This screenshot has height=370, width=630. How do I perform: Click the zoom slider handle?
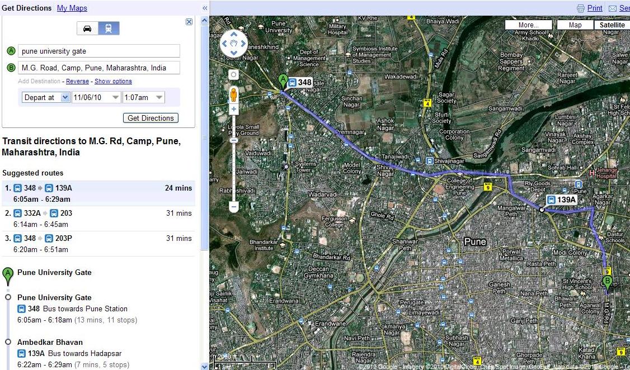pyautogui.click(x=233, y=140)
